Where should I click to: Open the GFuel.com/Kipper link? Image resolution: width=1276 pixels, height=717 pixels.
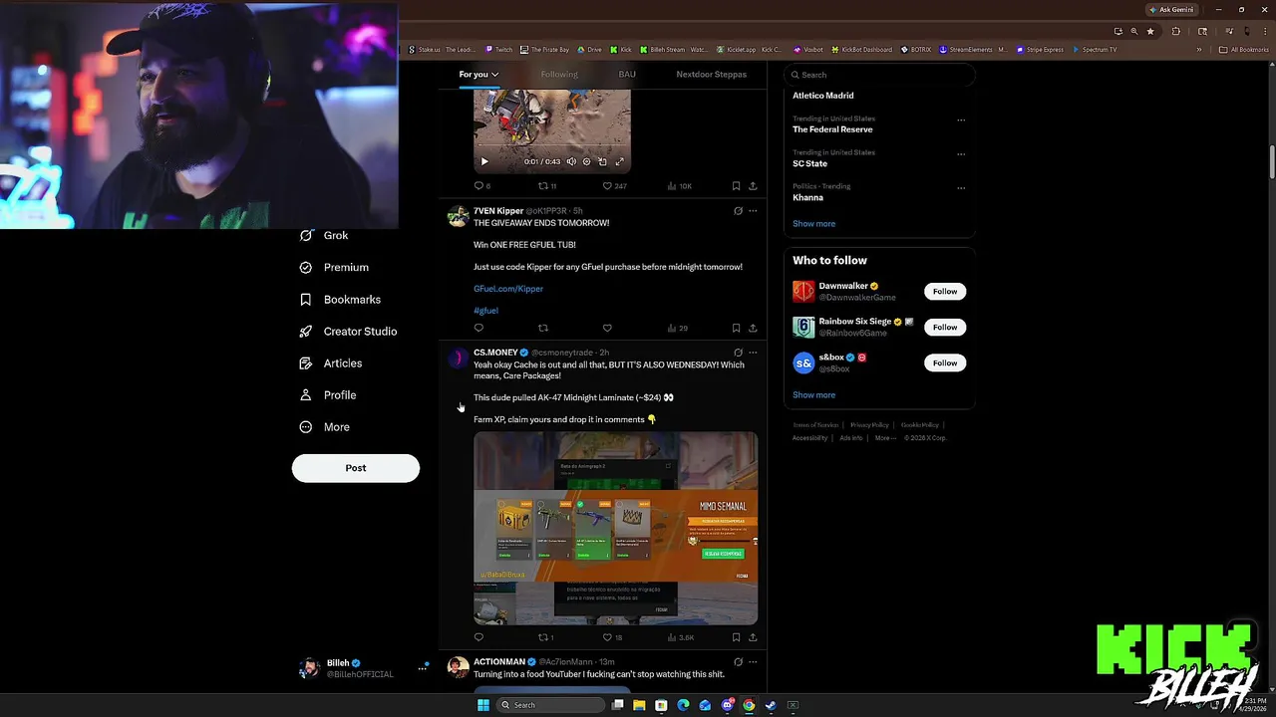click(508, 289)
